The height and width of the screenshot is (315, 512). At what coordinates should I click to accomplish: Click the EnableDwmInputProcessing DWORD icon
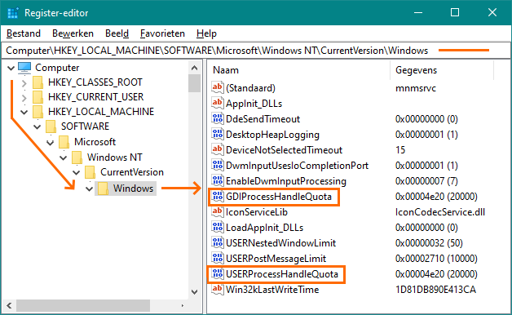pyautogui.click(x=218, y=180)
